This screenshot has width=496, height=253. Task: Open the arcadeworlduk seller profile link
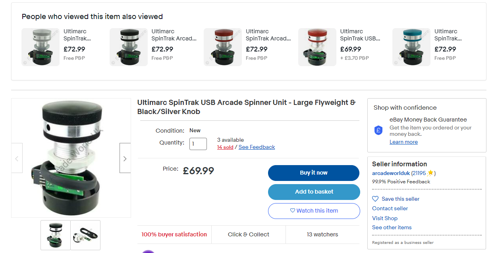click(390, 173)
